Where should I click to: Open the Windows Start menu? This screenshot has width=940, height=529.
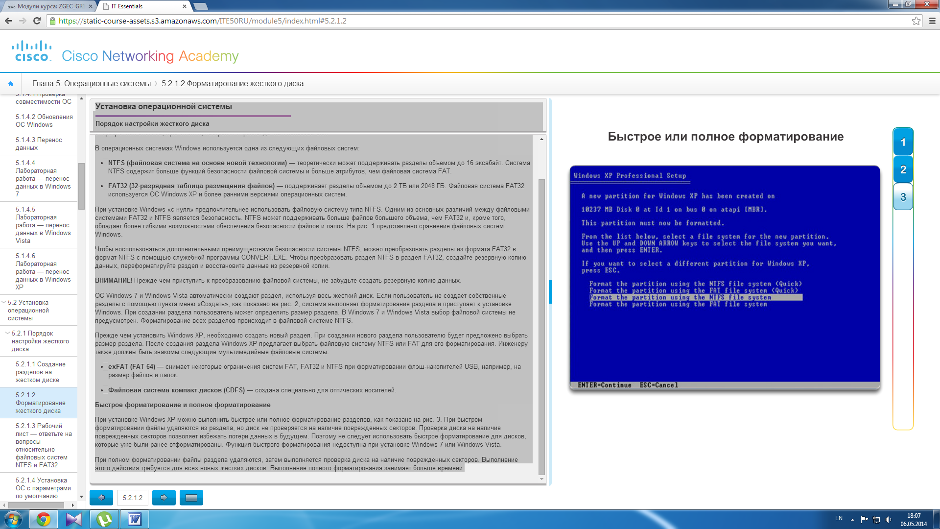tap(13, 519)
